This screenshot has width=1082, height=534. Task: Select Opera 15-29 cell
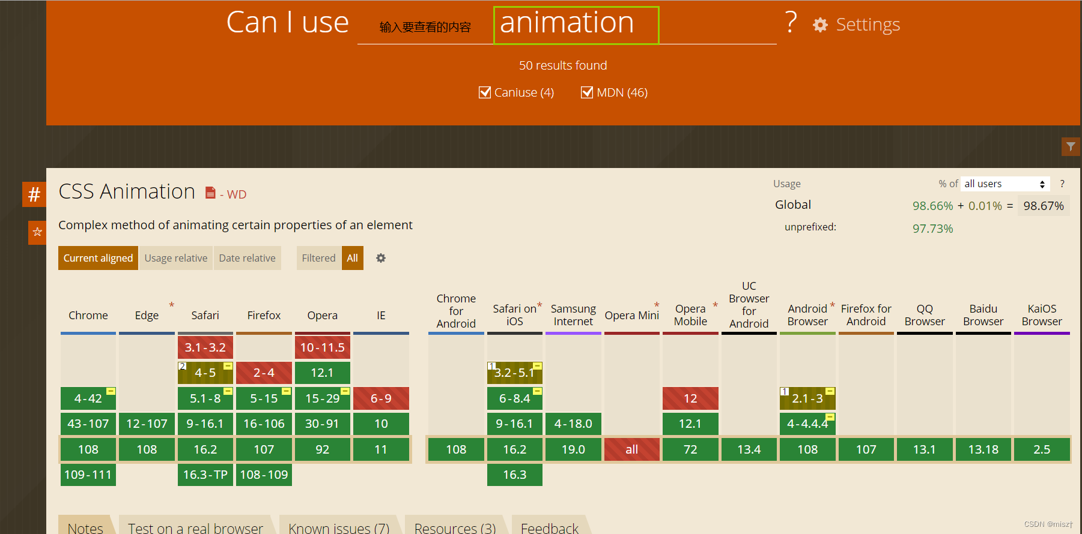323,398
